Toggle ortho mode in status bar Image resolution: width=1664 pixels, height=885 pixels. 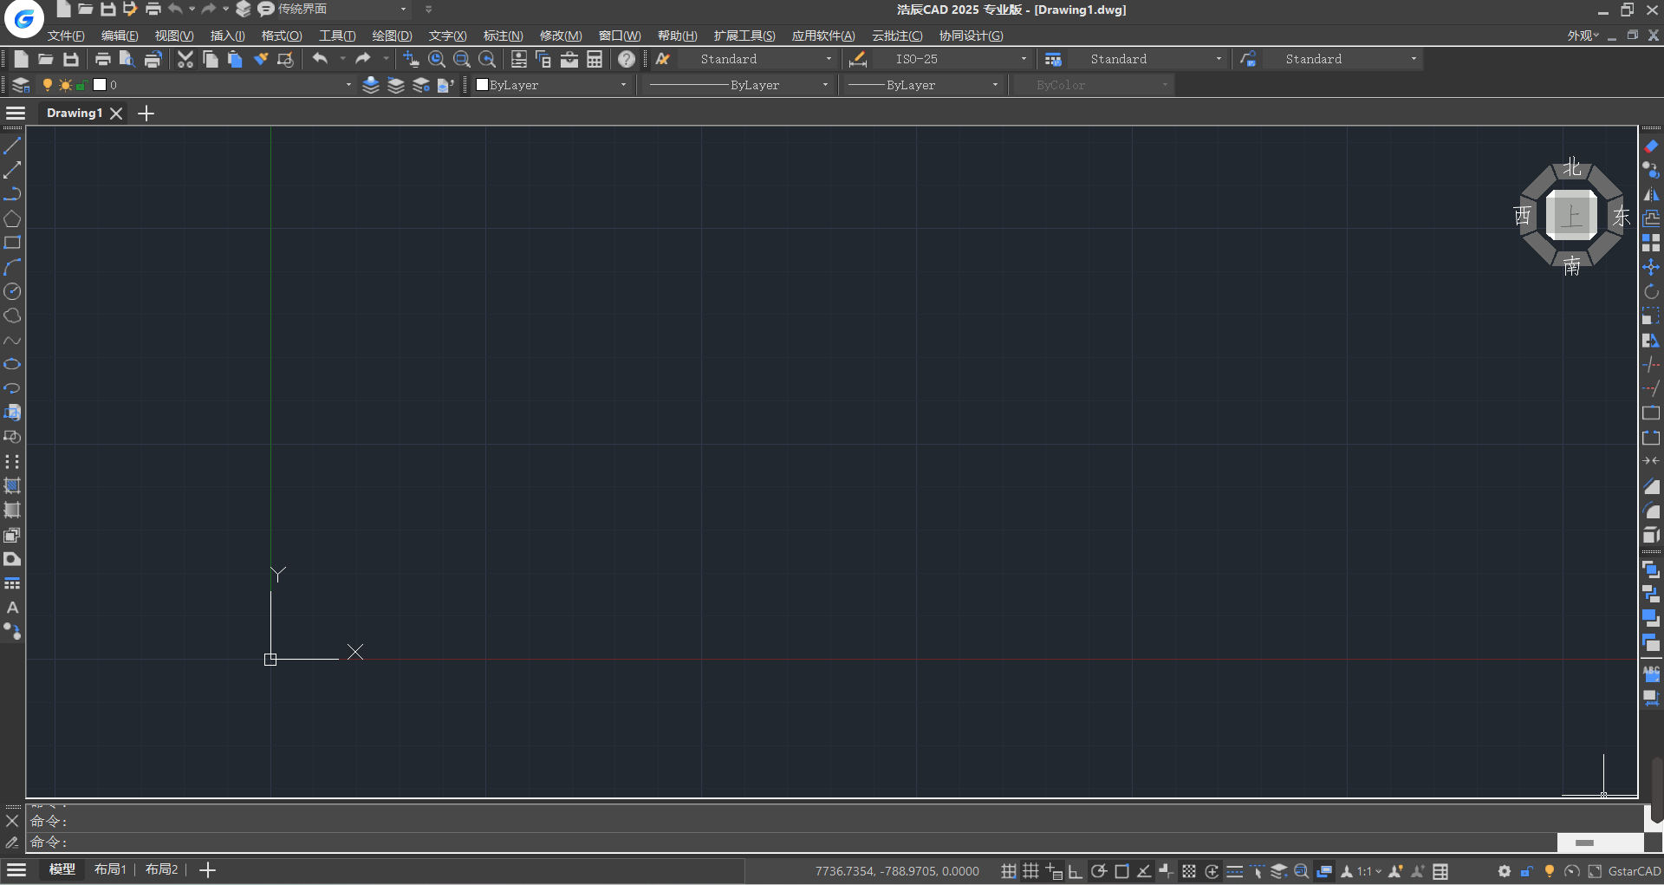click(1076, 871)
